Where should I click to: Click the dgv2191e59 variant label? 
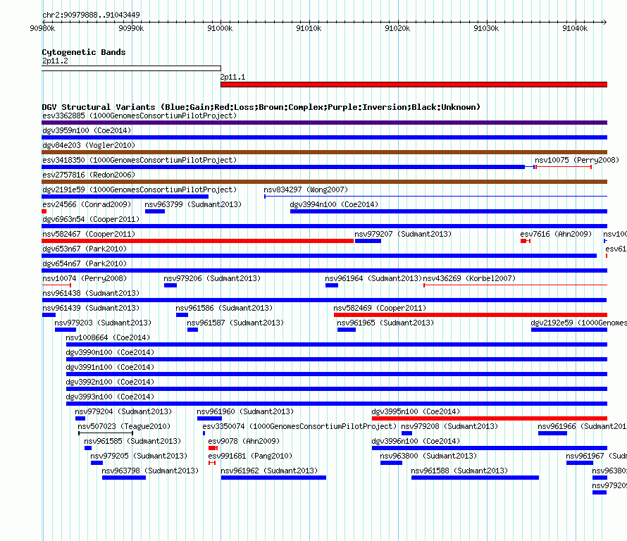(x=139, y=190)
